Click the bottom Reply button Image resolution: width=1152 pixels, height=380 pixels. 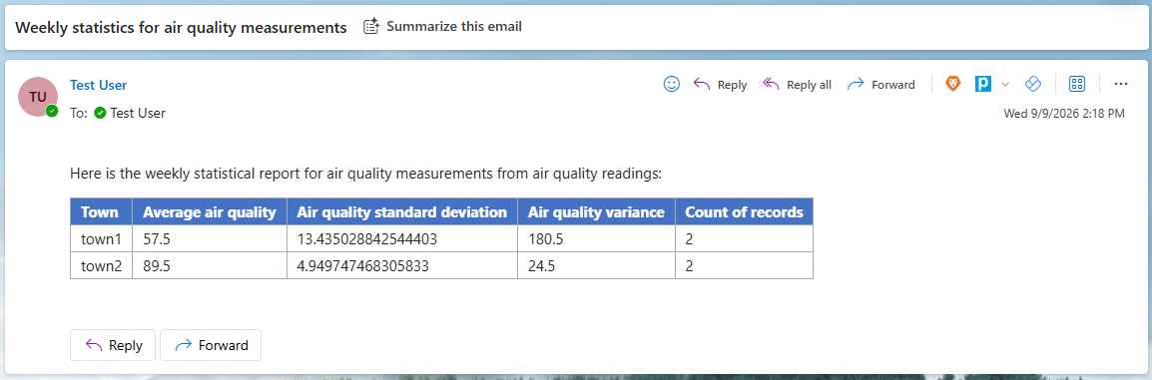(113, 345)
